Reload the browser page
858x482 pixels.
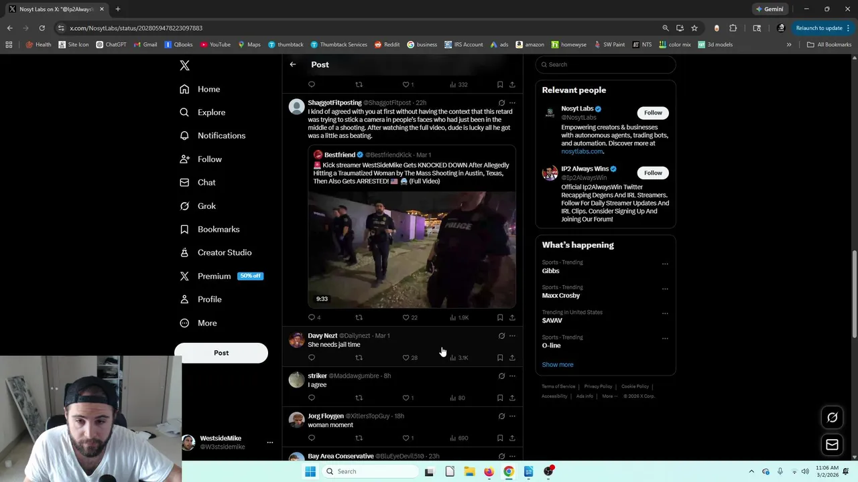click(42, 28)
